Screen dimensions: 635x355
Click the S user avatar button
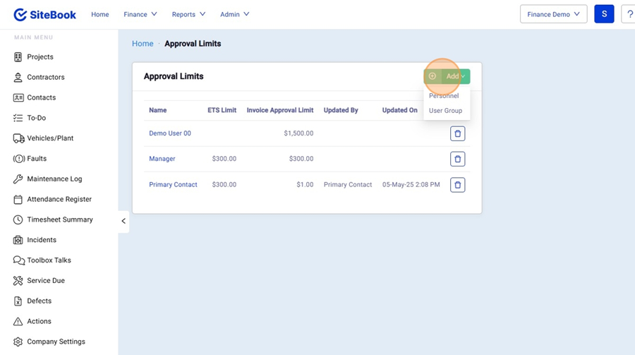[x=604, y=14]
